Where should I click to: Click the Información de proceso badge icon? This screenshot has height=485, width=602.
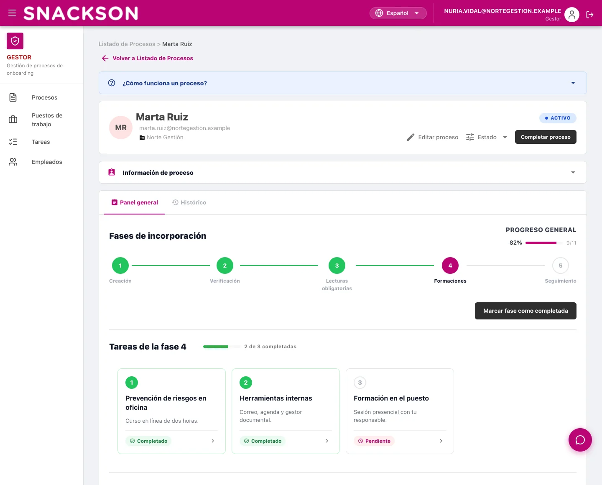pyautogui.click(x=112, y=172)
